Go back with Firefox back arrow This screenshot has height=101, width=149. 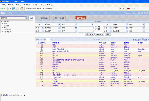[2, 9]
